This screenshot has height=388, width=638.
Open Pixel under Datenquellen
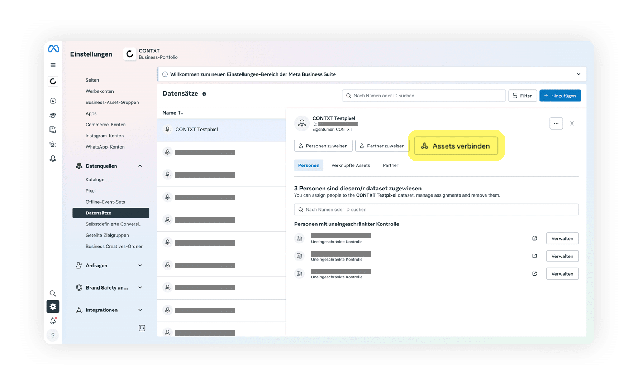tap(91, 191)
